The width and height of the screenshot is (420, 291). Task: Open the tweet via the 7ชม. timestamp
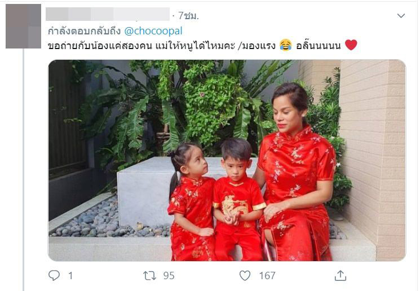click(x=188, y=16)
